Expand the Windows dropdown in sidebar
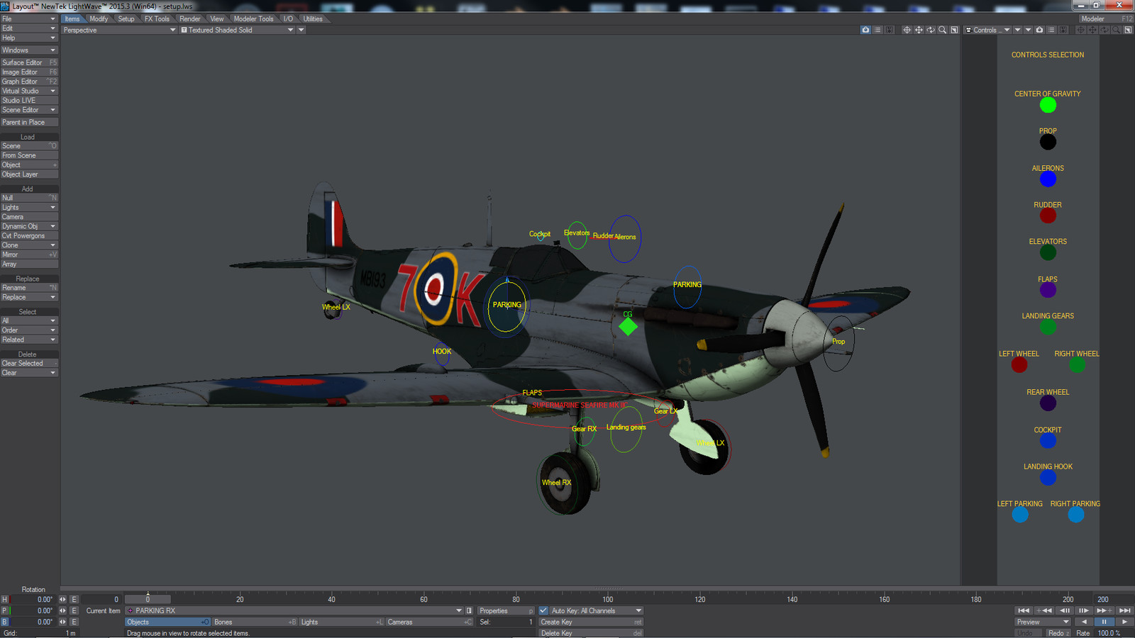This screenshot has width=1135, height=638. point(29,50)
